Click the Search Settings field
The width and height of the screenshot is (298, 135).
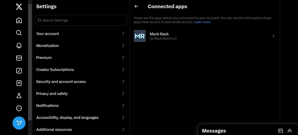tap(81, 21)
